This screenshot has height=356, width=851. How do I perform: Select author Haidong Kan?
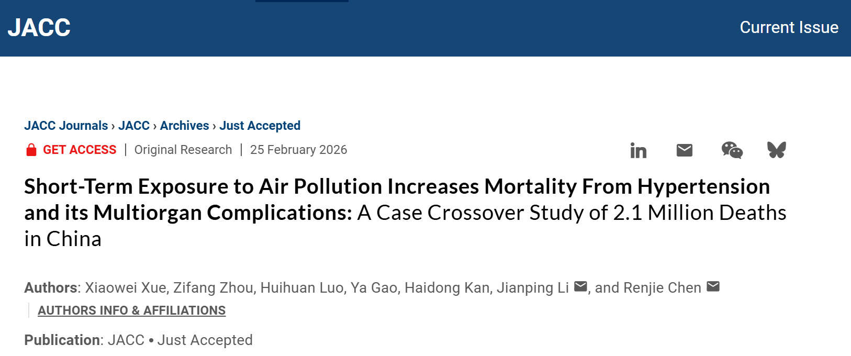click(x=447, y=288)
